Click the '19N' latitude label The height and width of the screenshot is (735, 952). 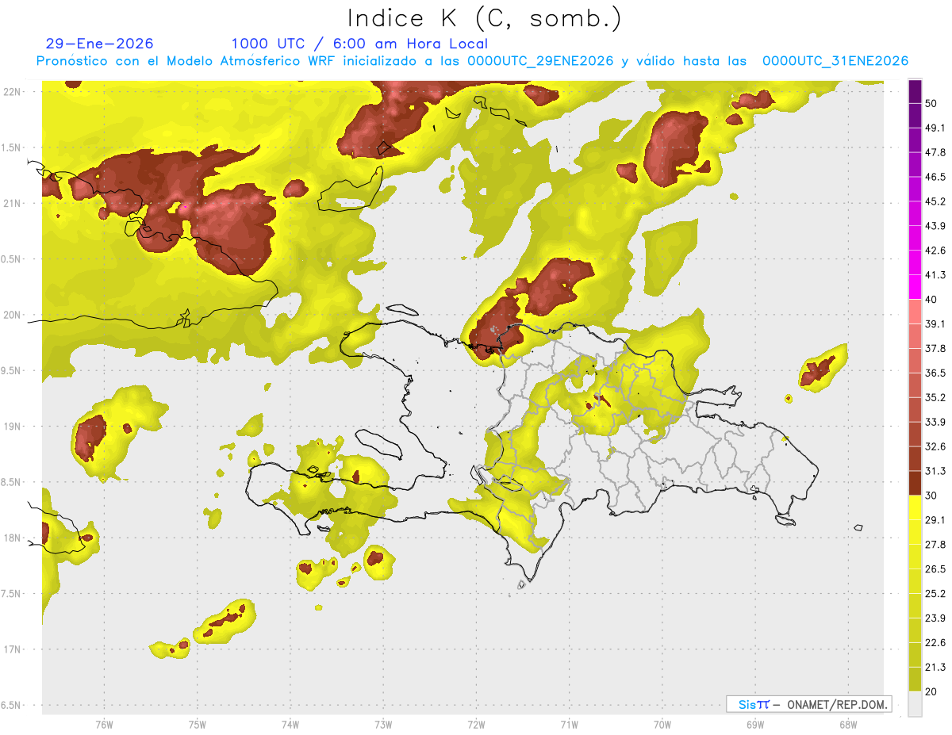point(12,427)
